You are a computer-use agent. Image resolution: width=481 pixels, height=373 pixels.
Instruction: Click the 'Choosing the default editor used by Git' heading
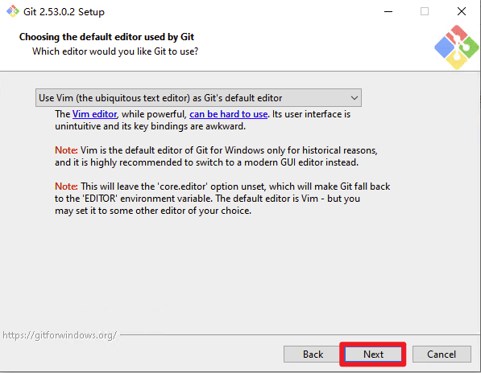click(x=106, y=37)
